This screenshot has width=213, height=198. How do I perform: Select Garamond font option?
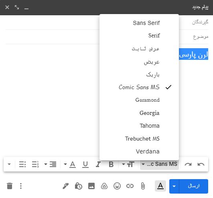(x=139, y=100)
